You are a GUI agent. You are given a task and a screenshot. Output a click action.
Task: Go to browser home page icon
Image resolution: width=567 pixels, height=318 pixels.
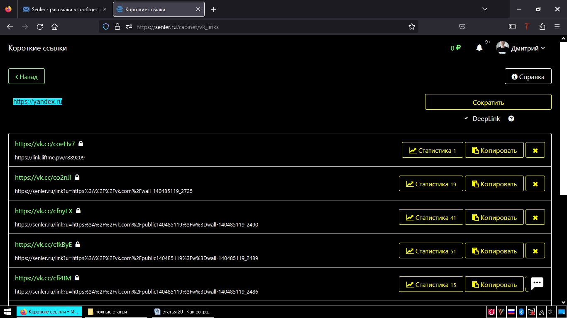pyautogui.click(x=54, y=26)
